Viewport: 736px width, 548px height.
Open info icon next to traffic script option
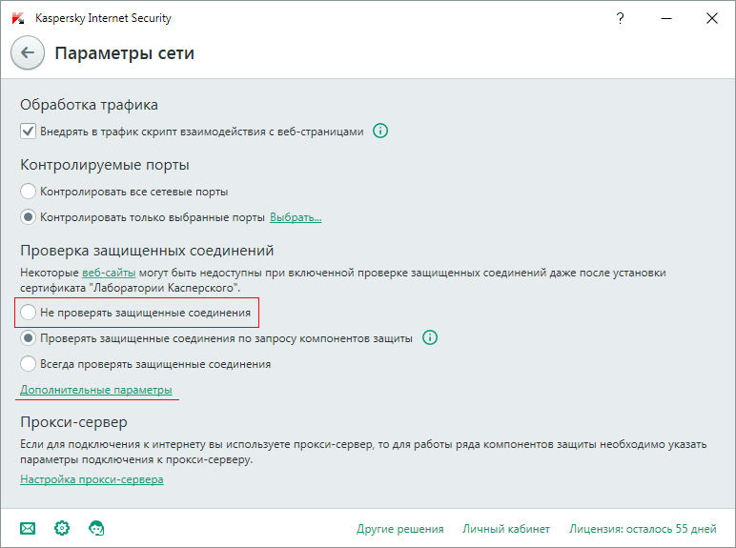pyautogui.click(x=380, y=131)
